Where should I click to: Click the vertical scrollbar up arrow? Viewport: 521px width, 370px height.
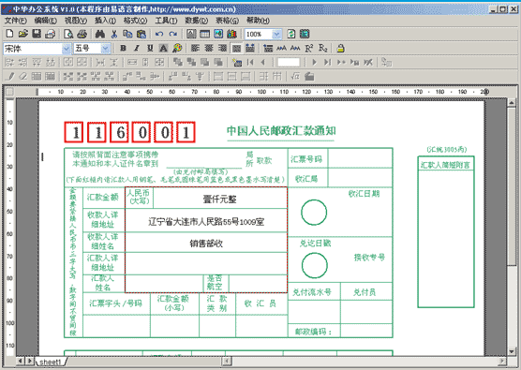[x=512, y=103]
